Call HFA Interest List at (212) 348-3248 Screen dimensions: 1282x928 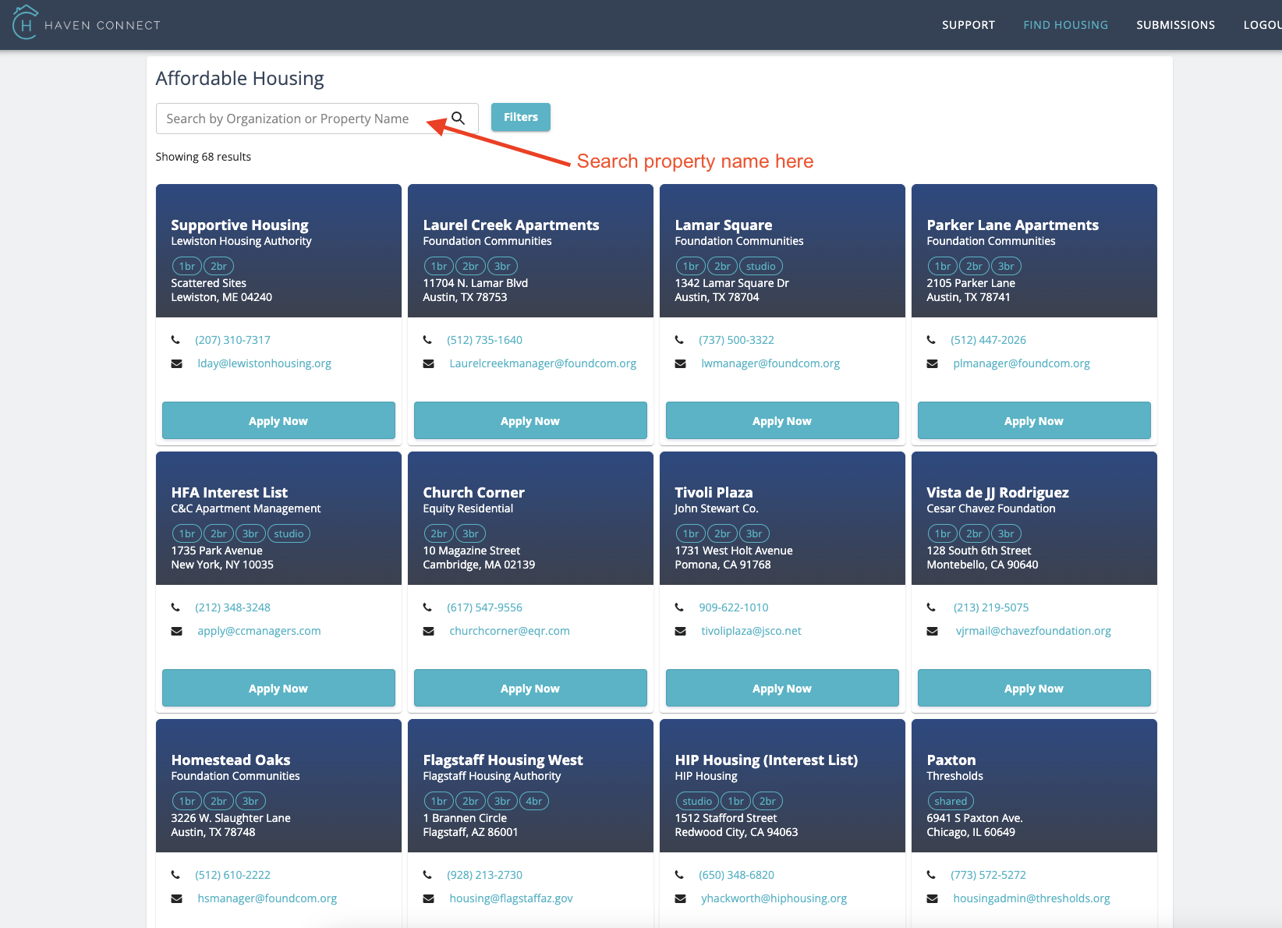tap(232, 607)
